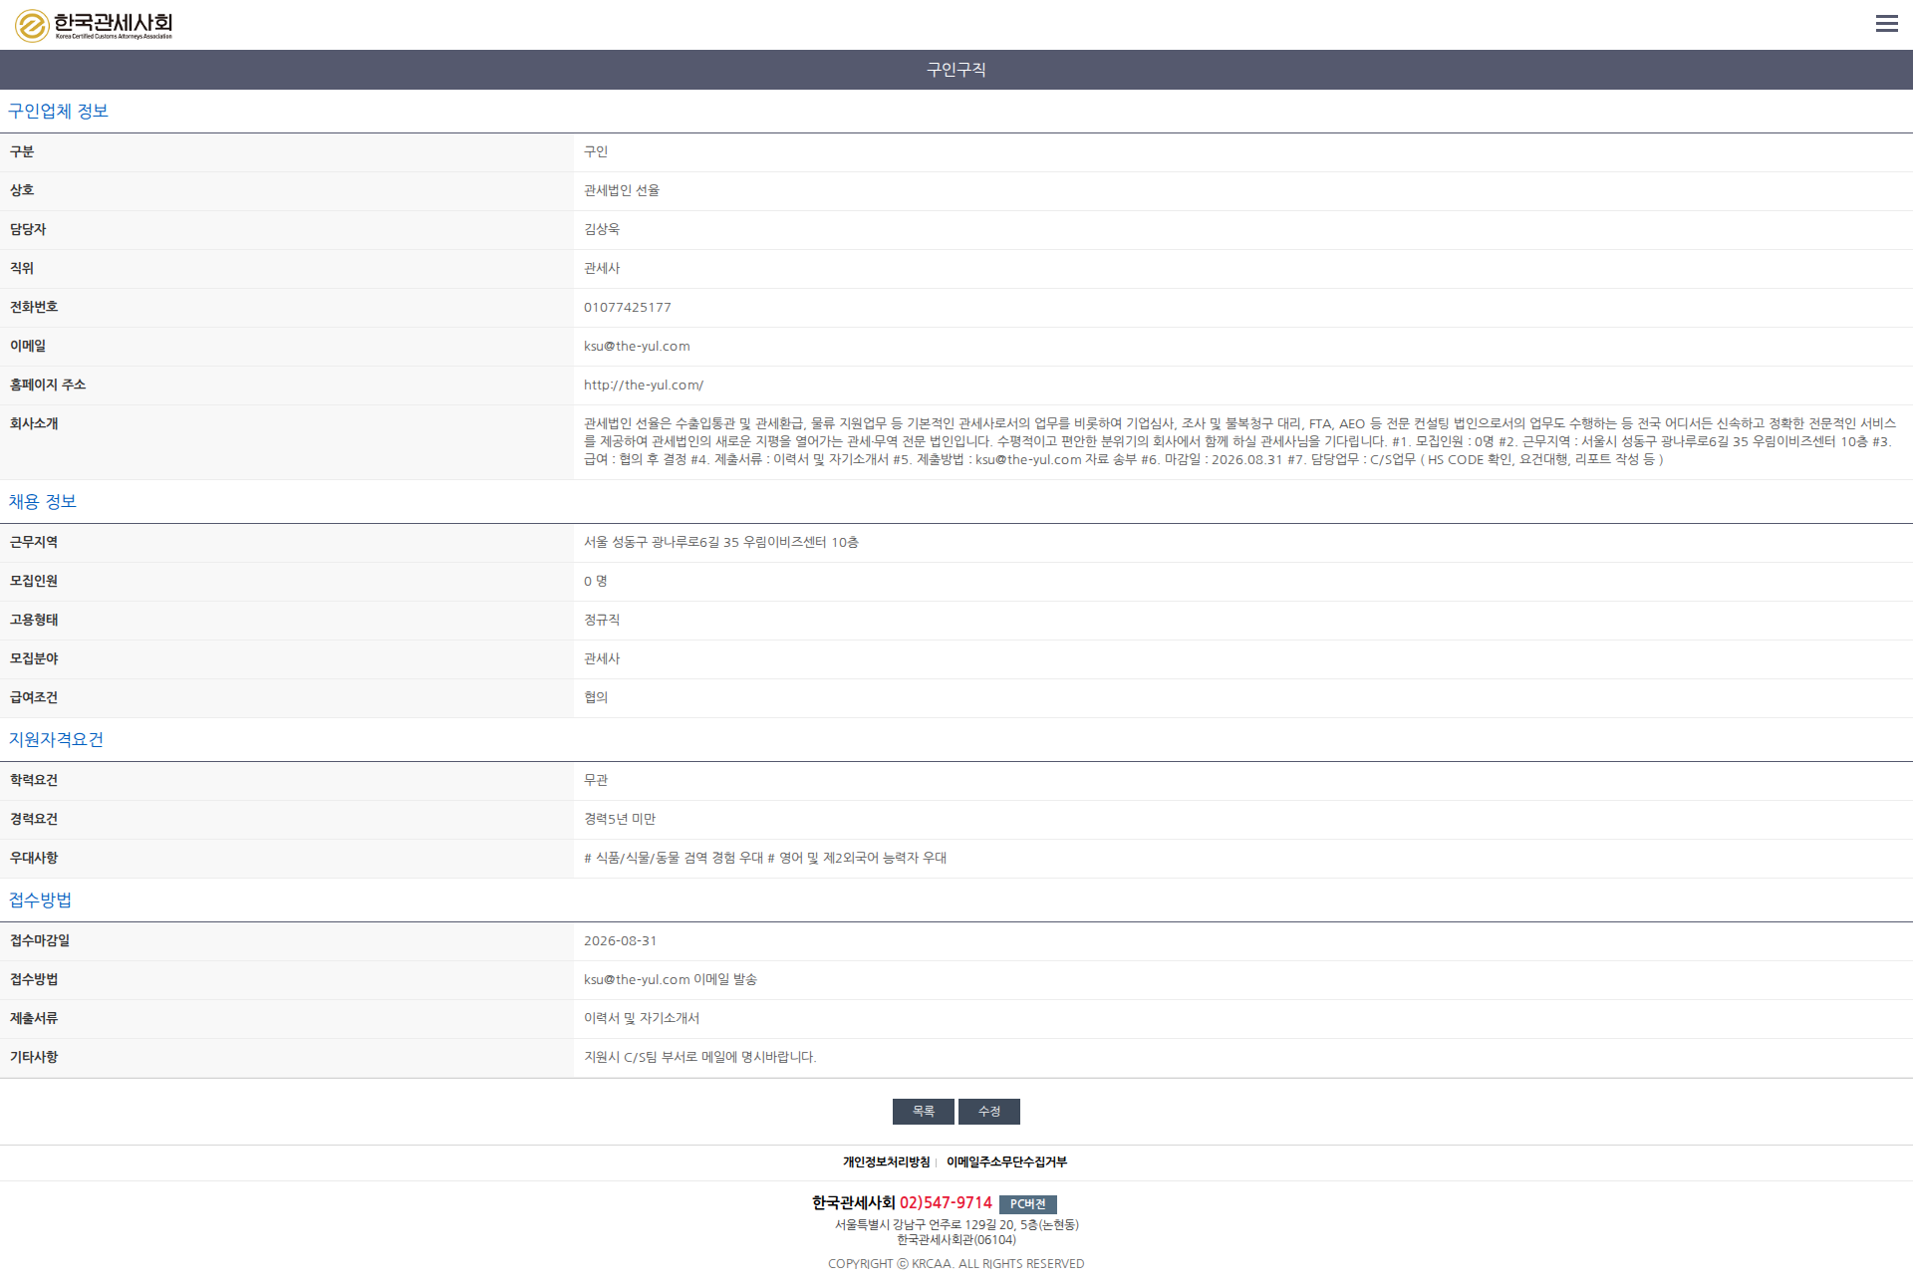Click footer phone 02)547-9714
The height and width of the screenshot is (1285, 1913).
click(946, 1204)
